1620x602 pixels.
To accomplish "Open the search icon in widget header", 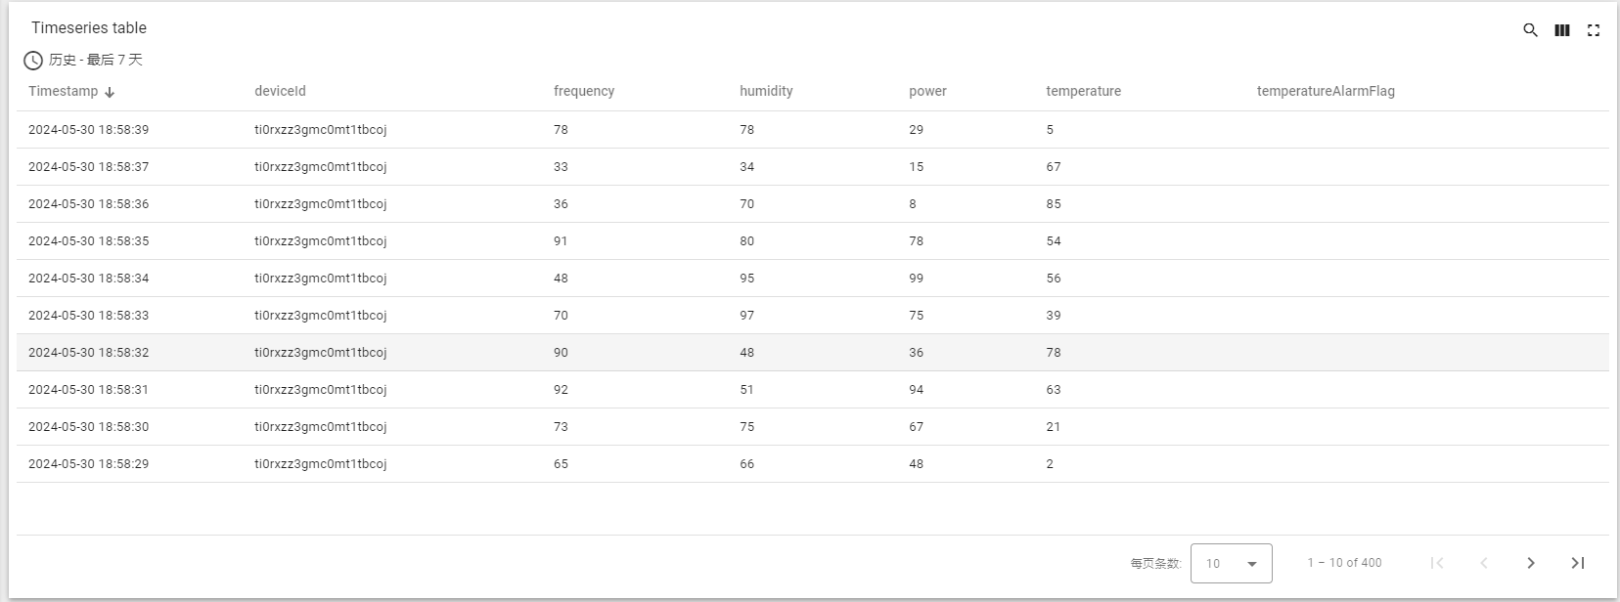I will (x=1531, y=30).
